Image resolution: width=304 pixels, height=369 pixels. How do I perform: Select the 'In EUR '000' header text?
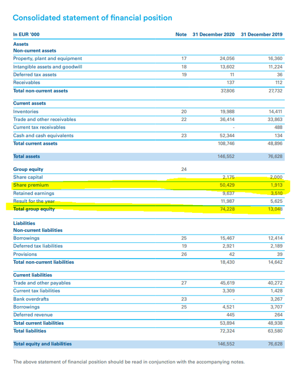point(26,34)
